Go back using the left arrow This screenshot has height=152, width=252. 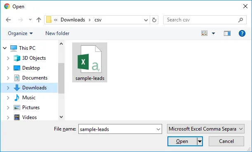coord(8,20)
